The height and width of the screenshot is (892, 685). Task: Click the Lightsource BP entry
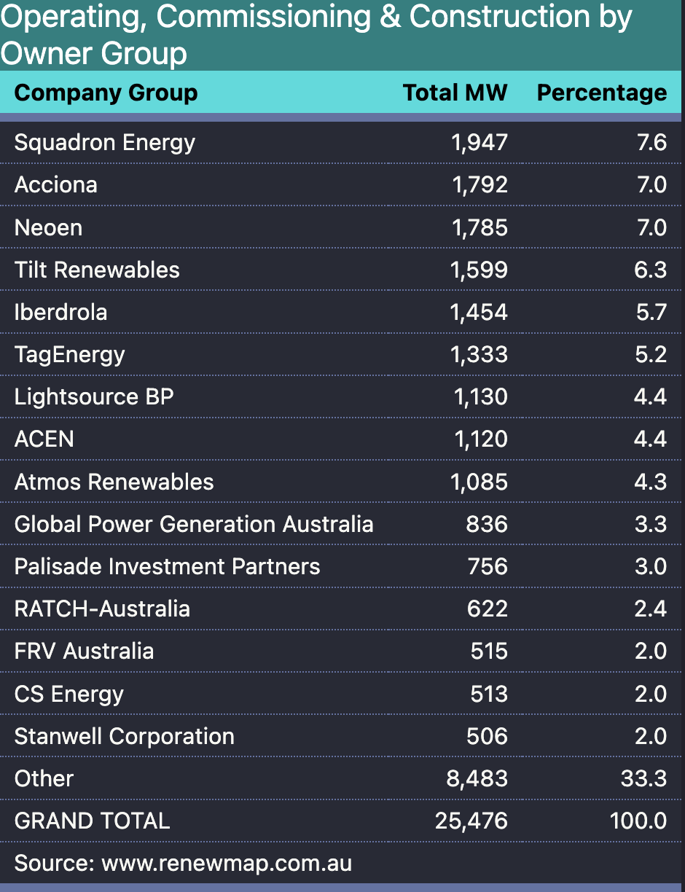click(94, 397)
